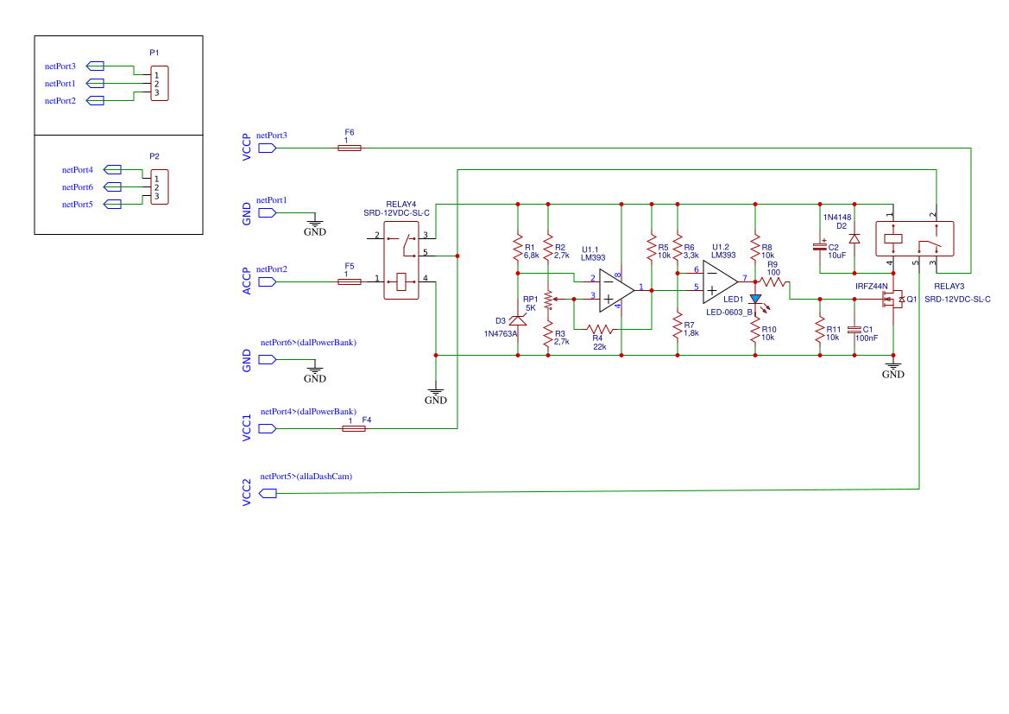
Task: Click the RELAY3 relay symbol
Action: click(x=913, y=239)
